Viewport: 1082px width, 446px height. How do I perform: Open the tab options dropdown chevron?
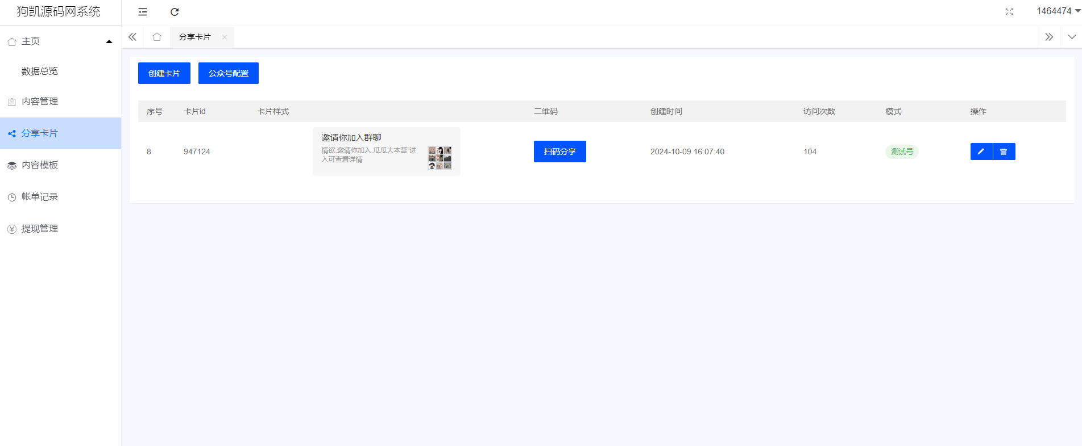1071,37
